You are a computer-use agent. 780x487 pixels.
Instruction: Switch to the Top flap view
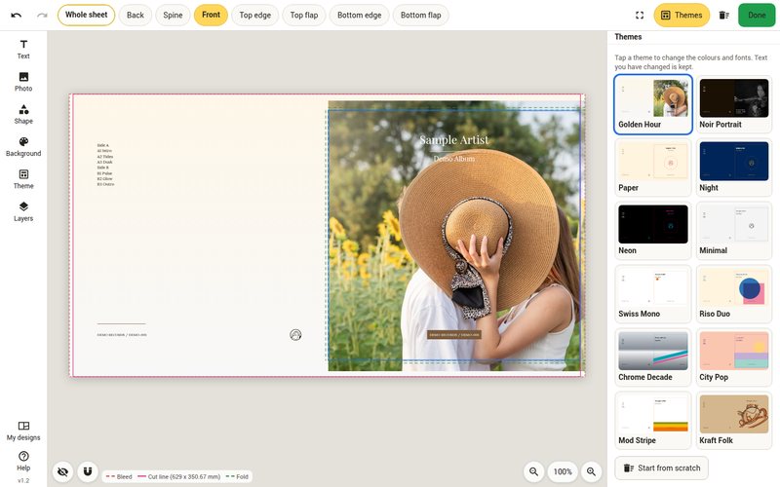(x=304, y=16)
